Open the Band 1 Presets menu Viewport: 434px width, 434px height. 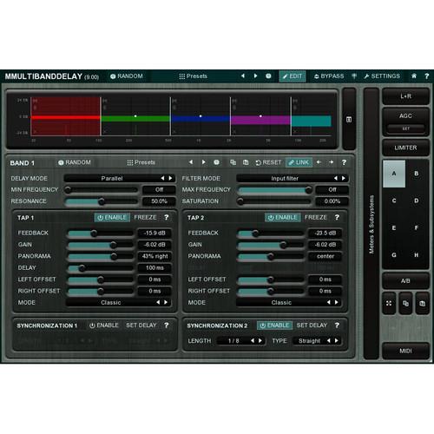[x=141, y=162]
